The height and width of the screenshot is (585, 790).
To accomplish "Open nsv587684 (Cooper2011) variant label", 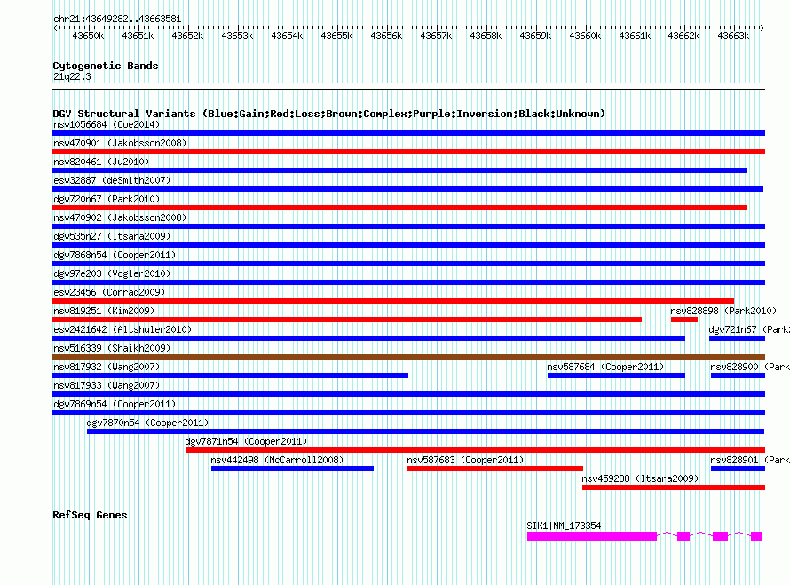I will coord(605,367).
